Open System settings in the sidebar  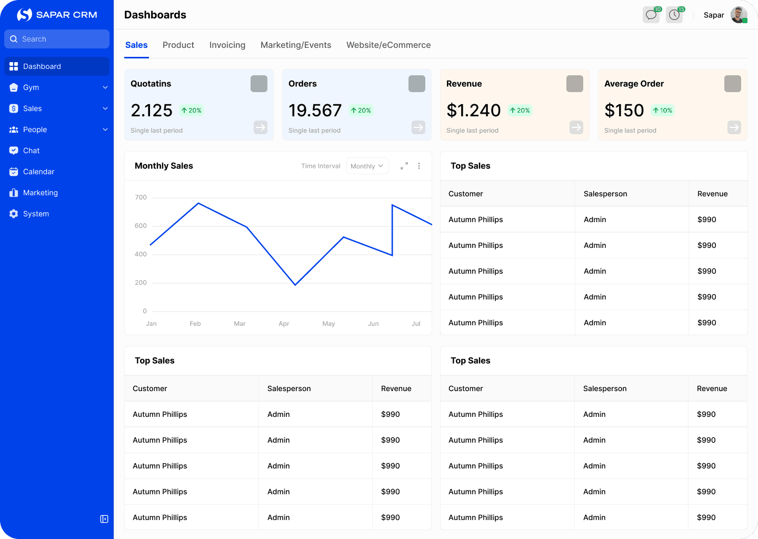[14, 214]
